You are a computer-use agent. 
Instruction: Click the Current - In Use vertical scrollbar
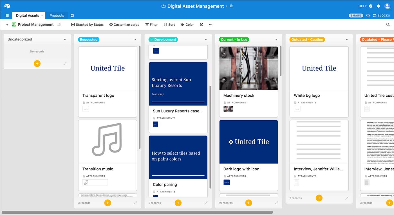281,61
